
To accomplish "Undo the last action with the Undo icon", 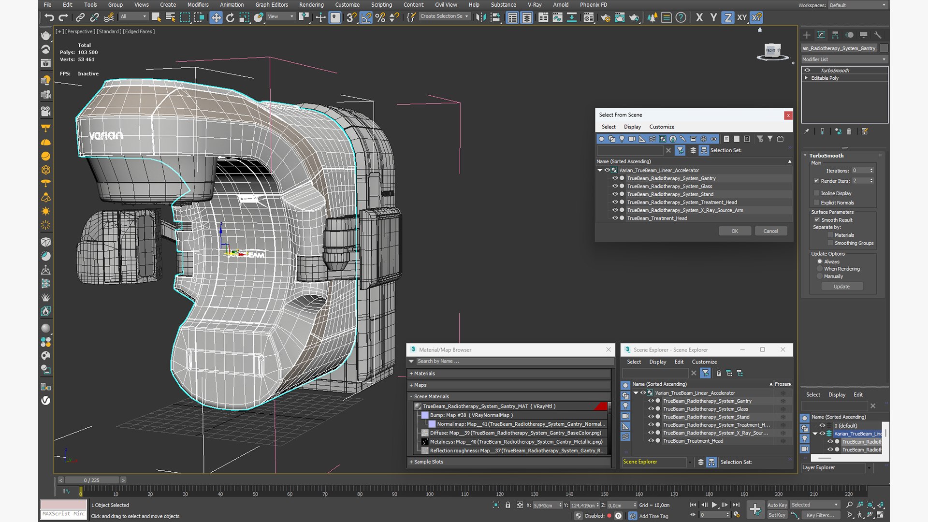I will click(49, 18).
